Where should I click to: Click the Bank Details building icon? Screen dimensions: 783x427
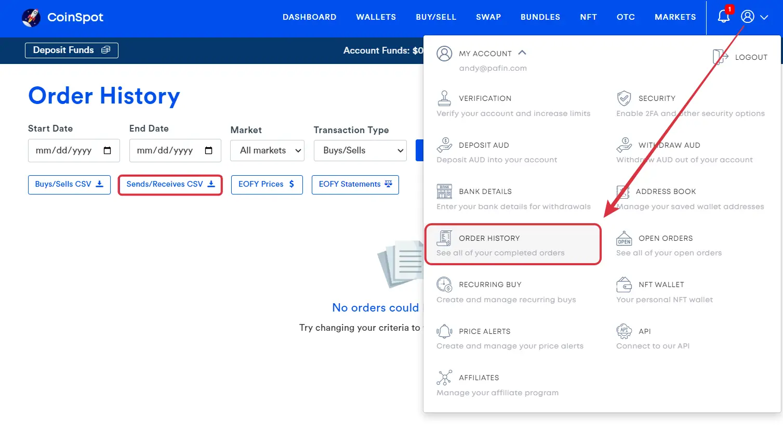444,191
